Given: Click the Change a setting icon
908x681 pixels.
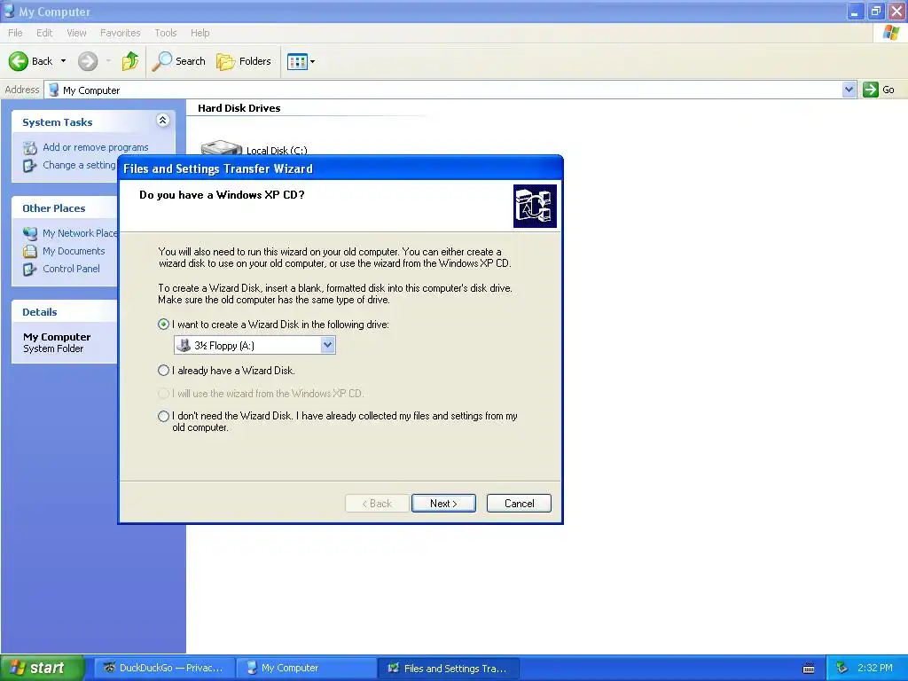Looking at the screenshot, I should point(30,166).
